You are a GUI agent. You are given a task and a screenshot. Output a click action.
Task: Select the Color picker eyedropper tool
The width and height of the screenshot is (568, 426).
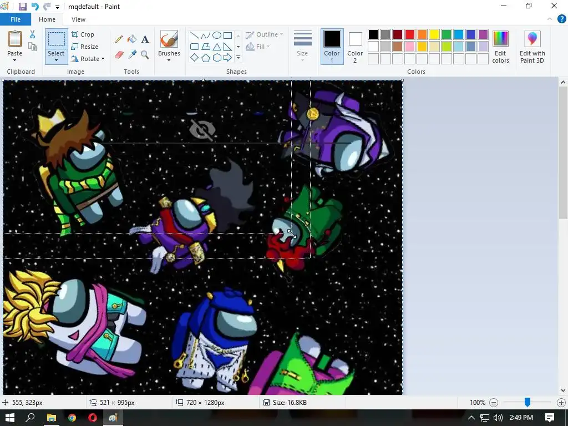[132, 55]
